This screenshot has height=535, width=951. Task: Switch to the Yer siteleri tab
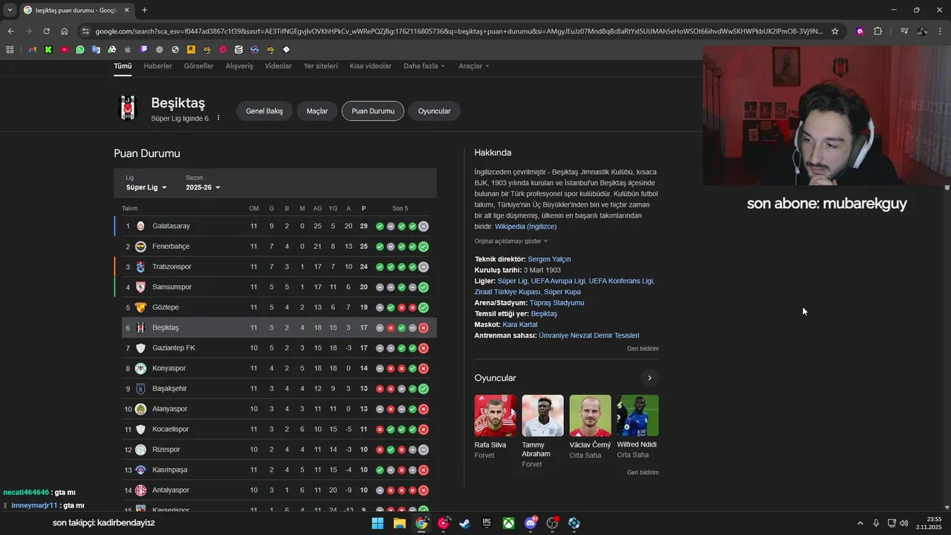[x=320, y=66]
